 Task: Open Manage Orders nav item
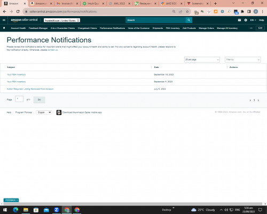click(x=206, y=28)
